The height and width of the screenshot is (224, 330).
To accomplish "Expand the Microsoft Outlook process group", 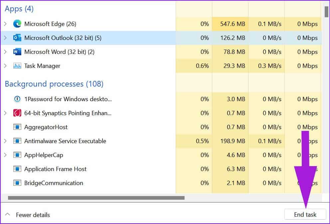I will [x=5, y=38].
